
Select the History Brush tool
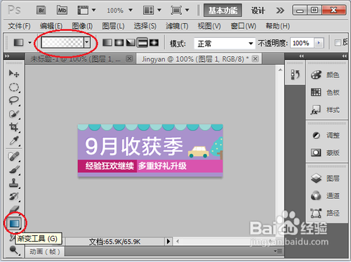(x=14, y=196)
